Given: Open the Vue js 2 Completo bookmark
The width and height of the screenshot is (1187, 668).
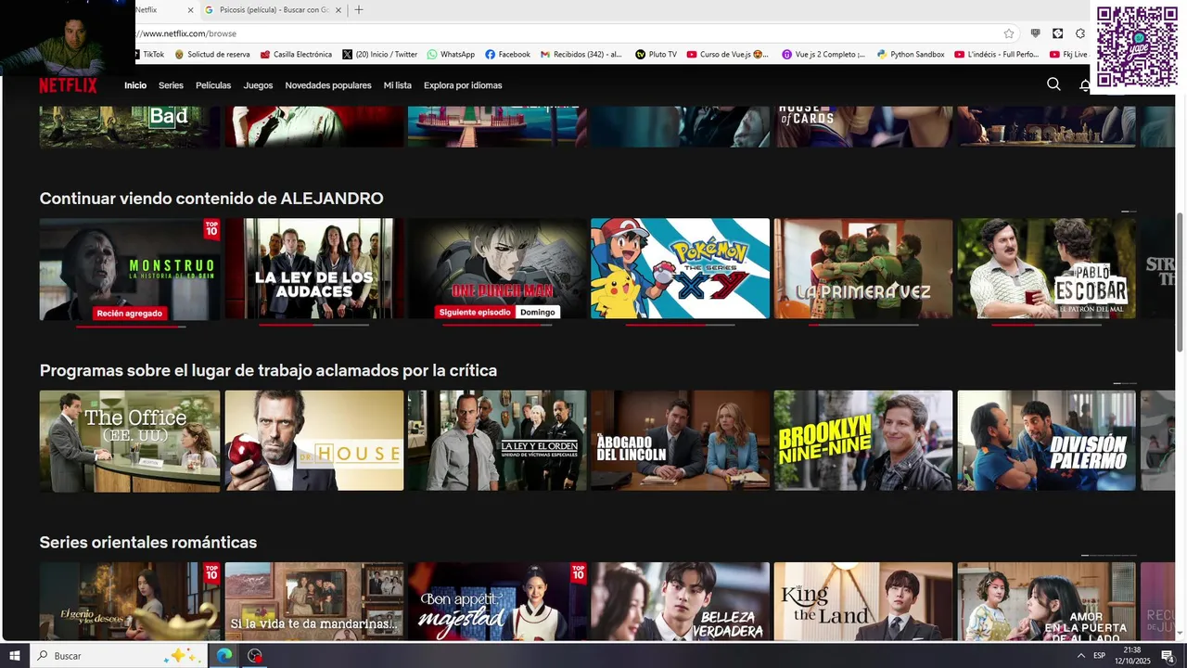Looking at the screenshot, I should coord(823,55).
